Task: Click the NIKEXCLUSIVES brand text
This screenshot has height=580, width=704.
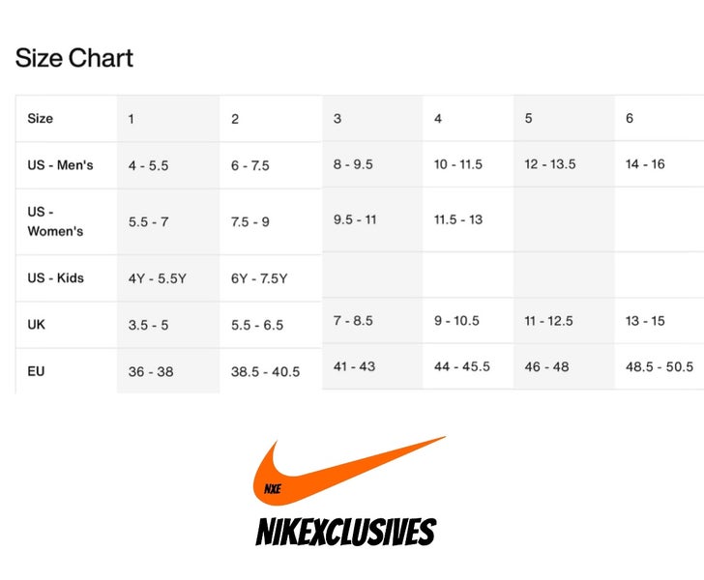Action: coord(346,532)
